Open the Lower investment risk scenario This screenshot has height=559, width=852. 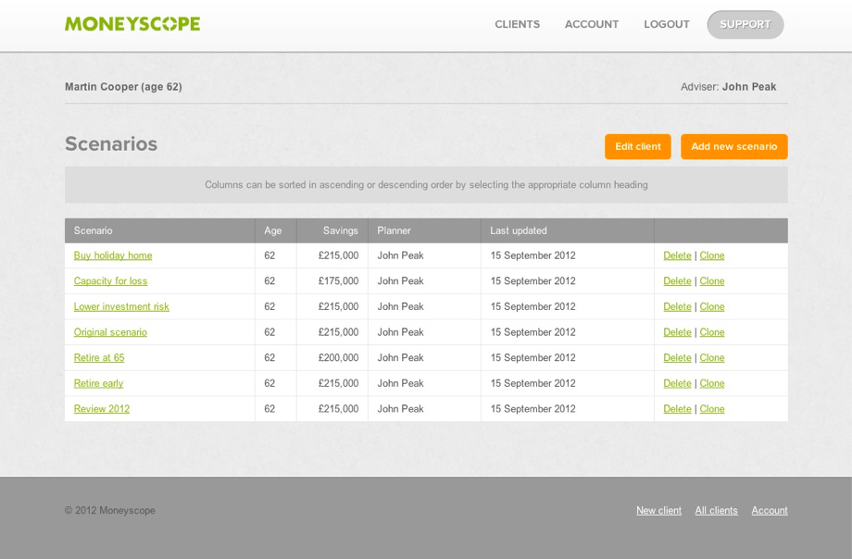(121, 306)
